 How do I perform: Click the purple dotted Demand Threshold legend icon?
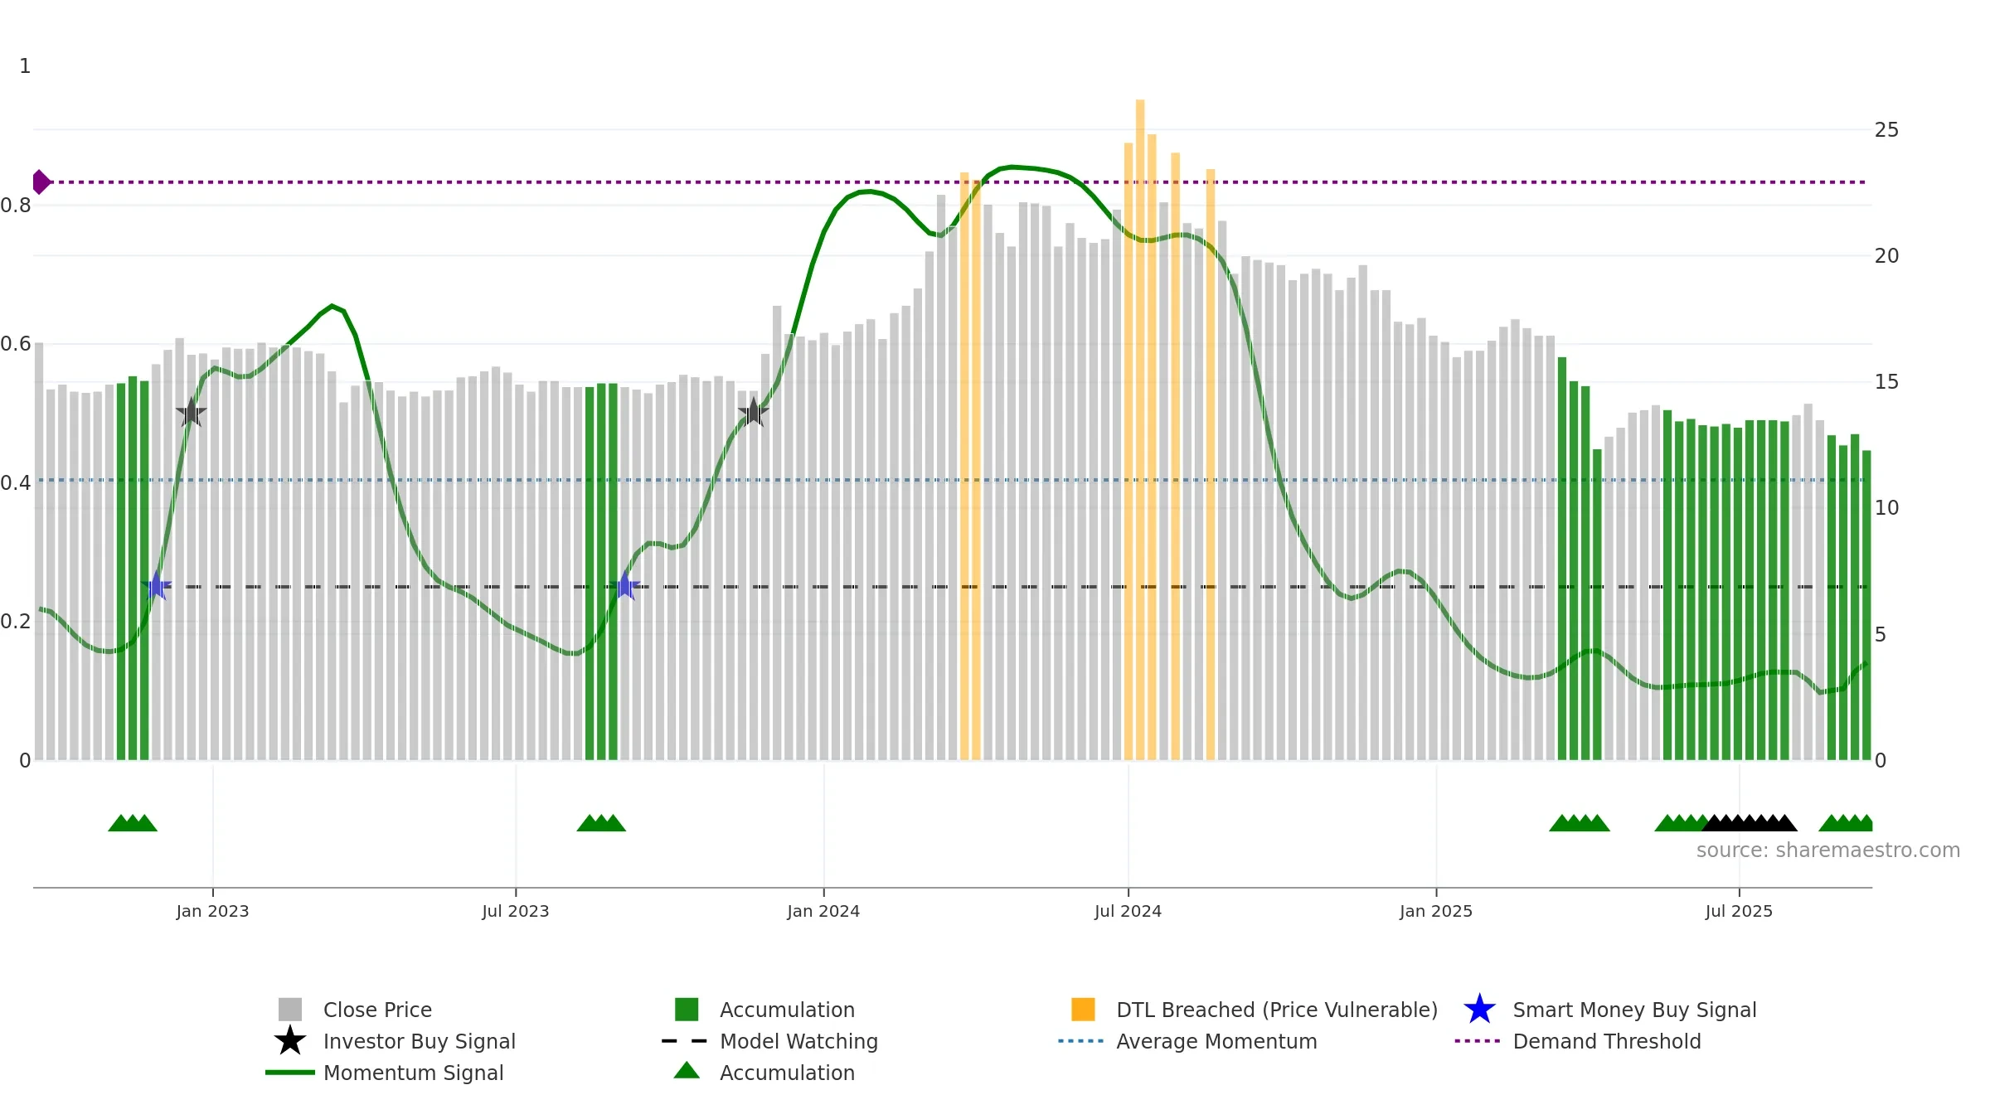click(x=1478, y=1041)
